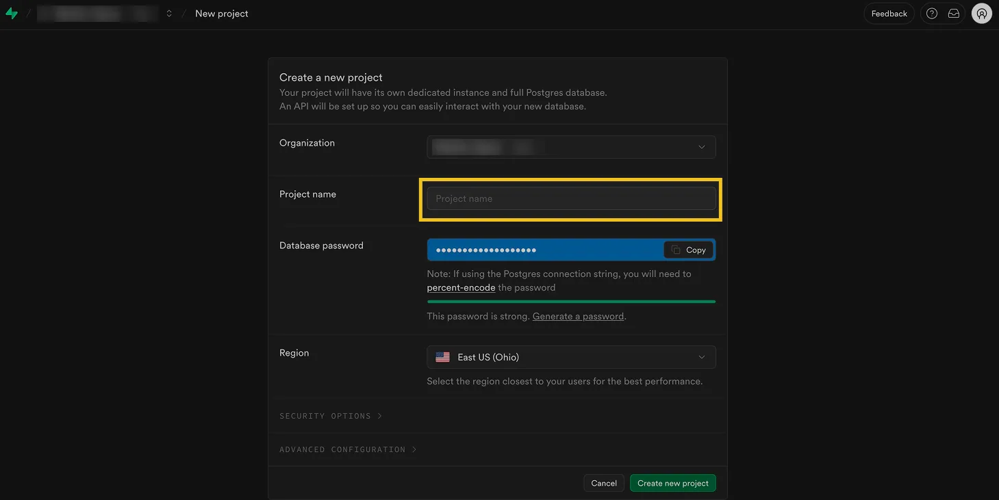Click the password strength bar
The image size is (999, 500).
(x=571, y=301)
